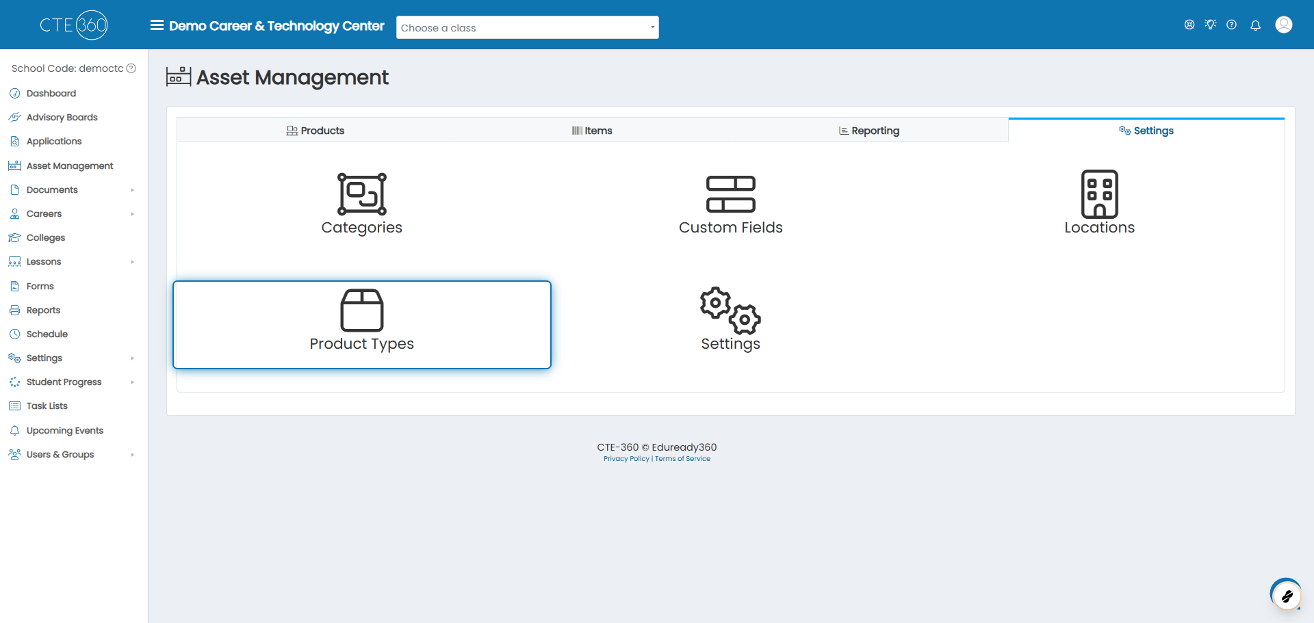The image size is (1314, 623).
Task: Click the Schedule clock icon
Action: (14, 334)
